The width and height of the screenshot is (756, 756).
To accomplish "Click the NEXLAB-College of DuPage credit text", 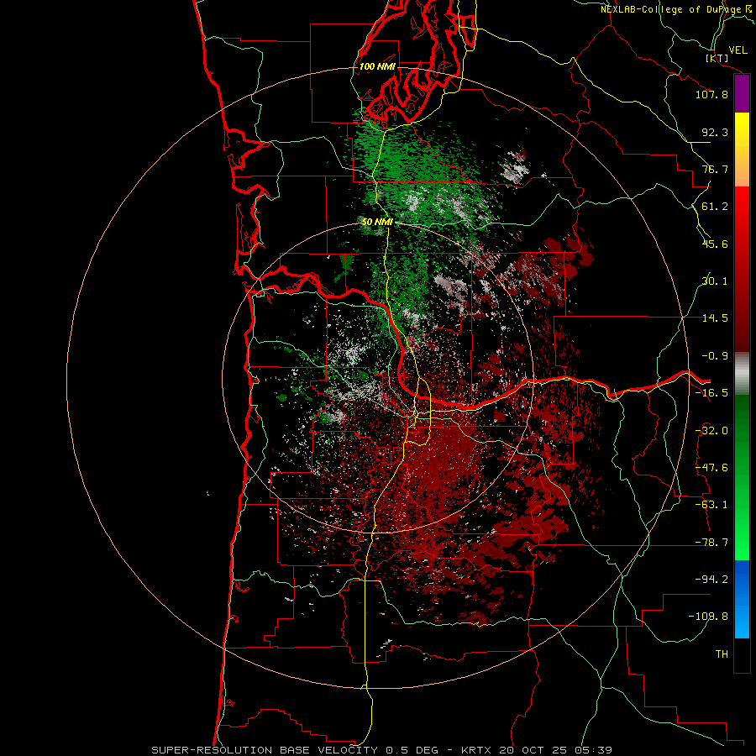I will [x=677, y=9].
